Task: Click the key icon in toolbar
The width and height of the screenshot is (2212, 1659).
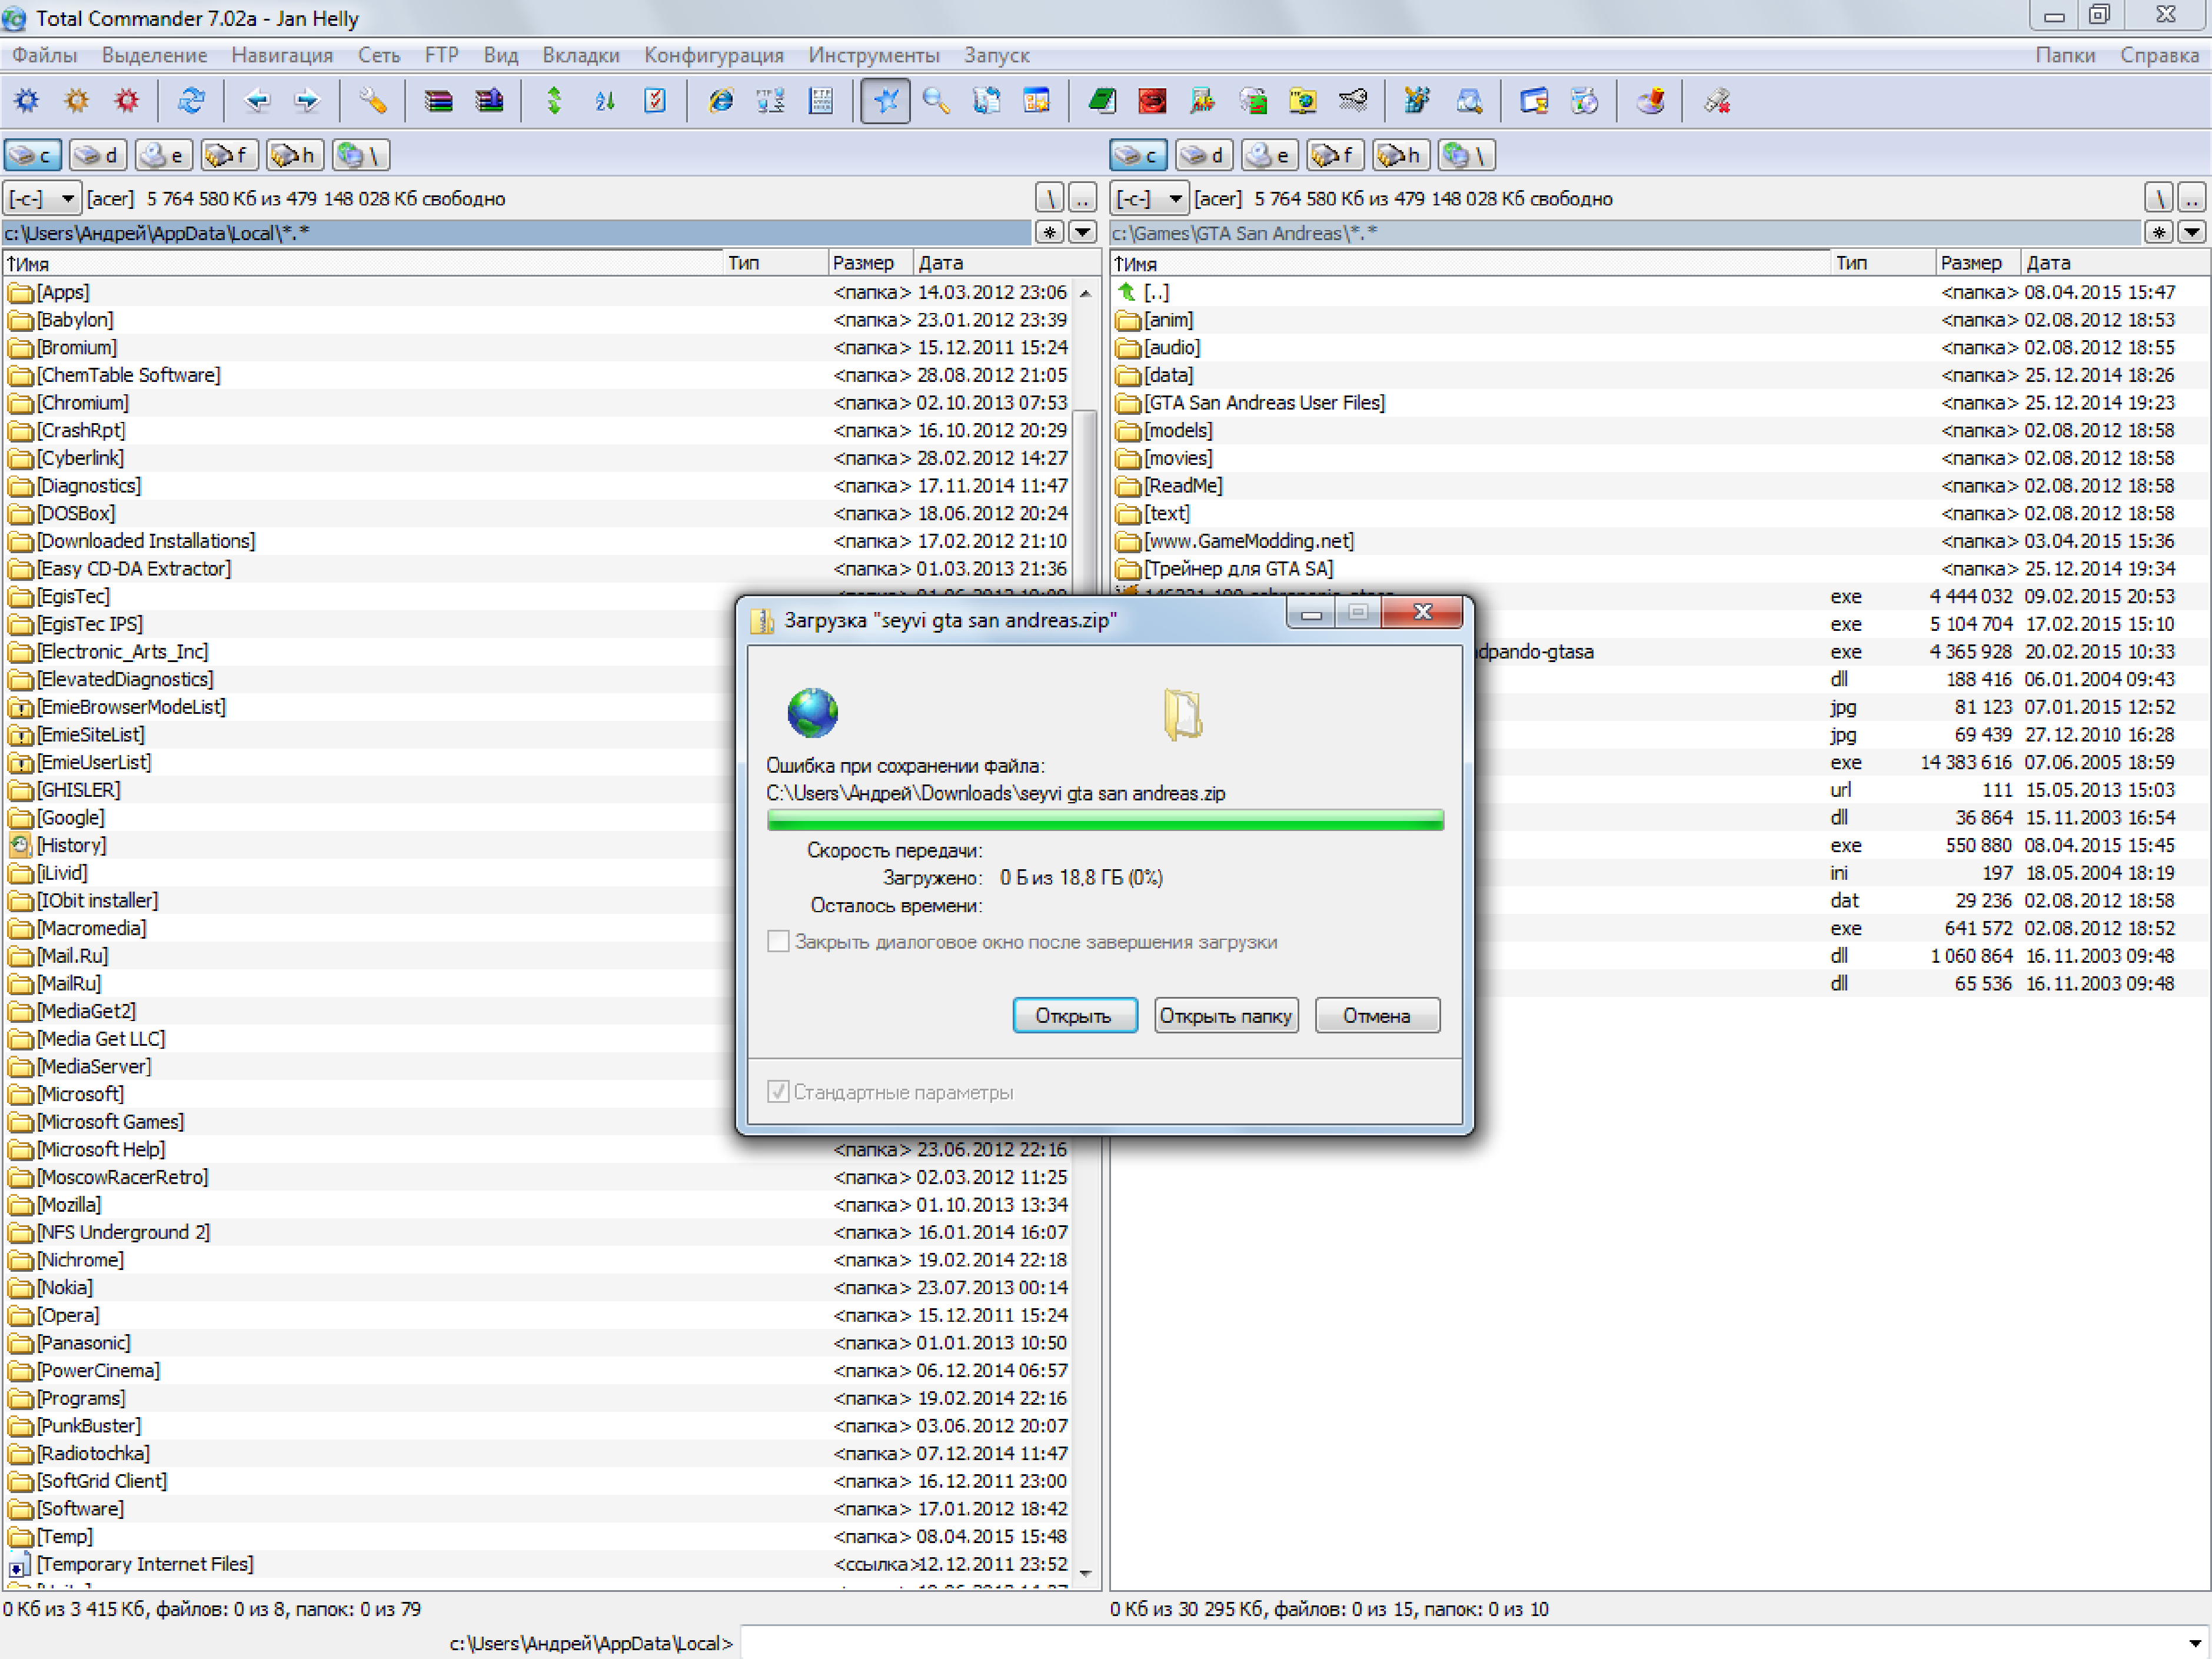Action: pyautogui.click(x=1353, y=101)
